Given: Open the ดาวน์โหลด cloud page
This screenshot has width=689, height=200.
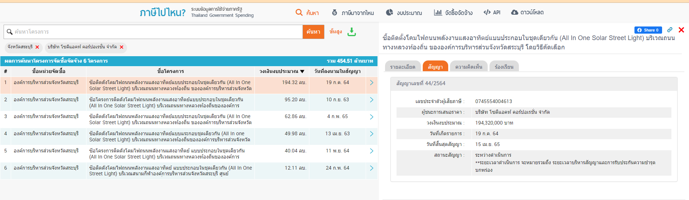Looking at the screenshot, I should tap(527, 13).
